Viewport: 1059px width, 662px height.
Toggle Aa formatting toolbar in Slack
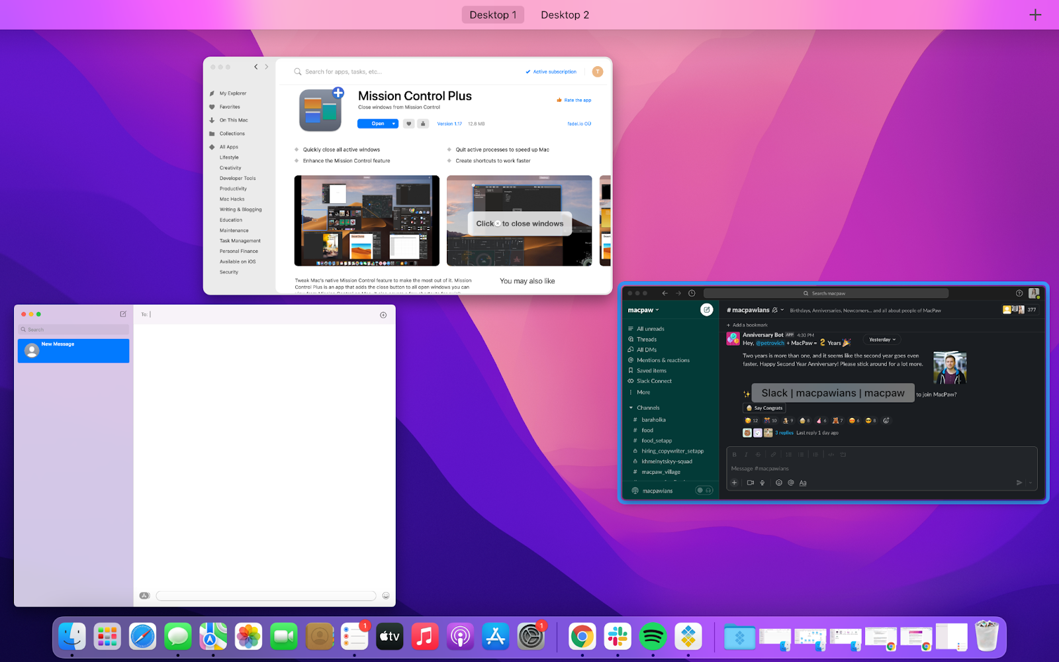click(803, 483)
